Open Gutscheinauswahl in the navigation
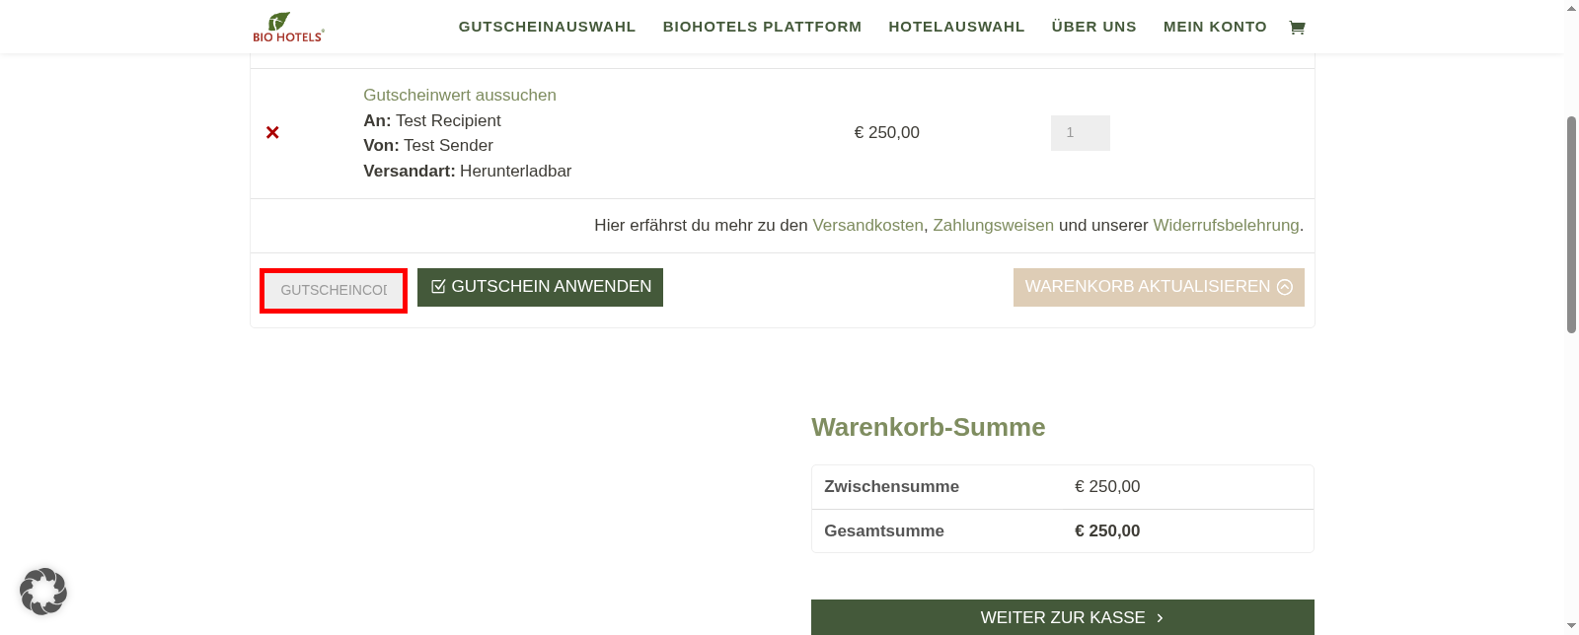The image size is (1579, 635). pos(547,27)
